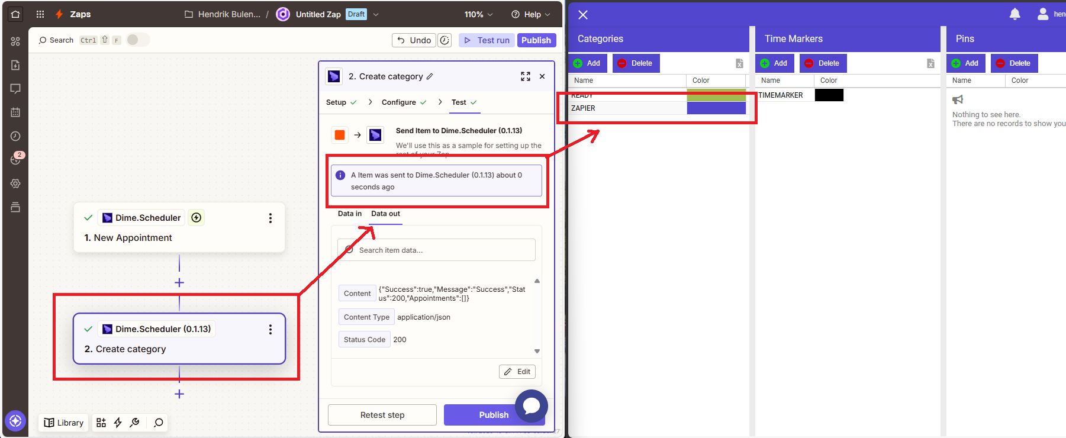The width and height of the screenshot is (1066, 438).
Task: Open the chat support bubble
Action: tap(531, 405)
